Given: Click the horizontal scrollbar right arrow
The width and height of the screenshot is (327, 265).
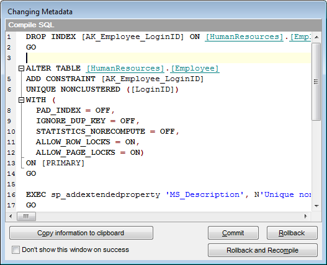Looking at the screenshot, I should 306,216.
